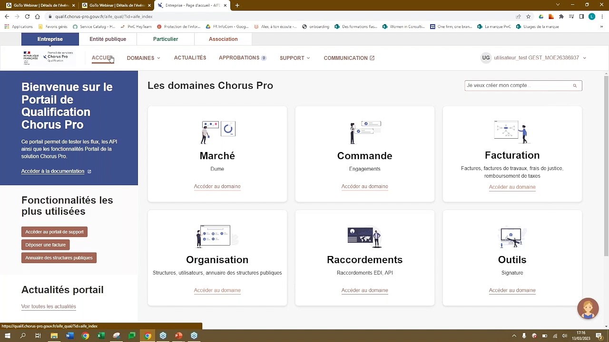Click the Commande domain illustration
The height and width of the screenshot is (342, 609).
(365, 133)
